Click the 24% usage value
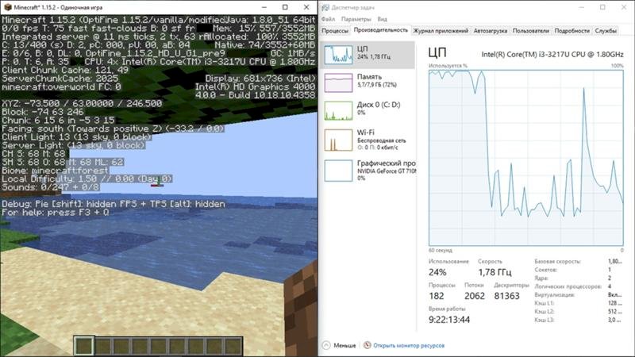The image size is (635, 357). (x=437, y=272)
